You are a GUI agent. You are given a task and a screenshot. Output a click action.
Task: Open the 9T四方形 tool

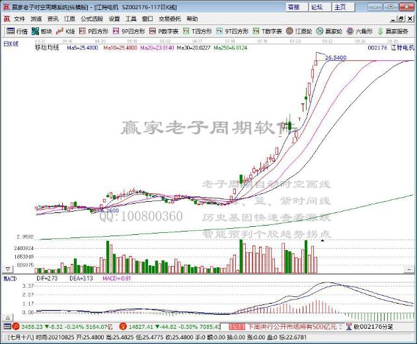pyautogui.click(x=219, y=31)
